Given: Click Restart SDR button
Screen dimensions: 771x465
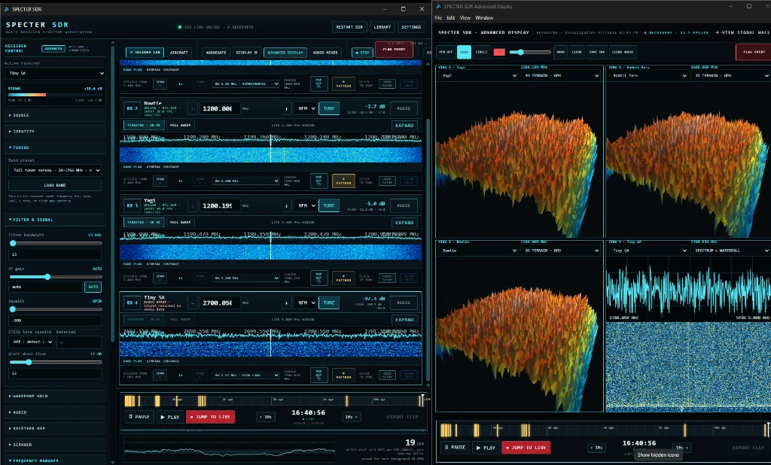Looking at the screenshot, I should click(349, 27).
